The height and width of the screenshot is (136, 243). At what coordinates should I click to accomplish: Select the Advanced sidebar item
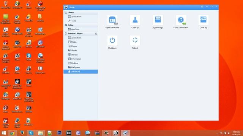[80, 71]
